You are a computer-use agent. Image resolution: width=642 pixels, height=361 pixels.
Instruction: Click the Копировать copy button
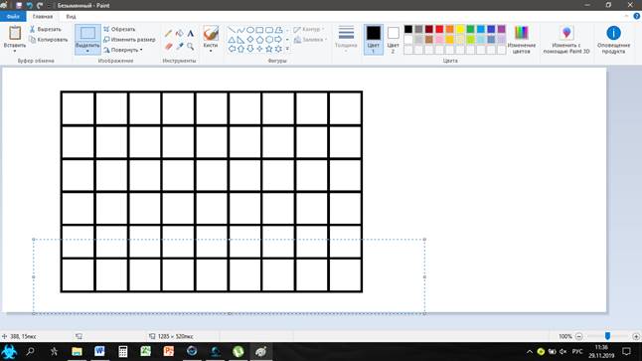point(49,40)
